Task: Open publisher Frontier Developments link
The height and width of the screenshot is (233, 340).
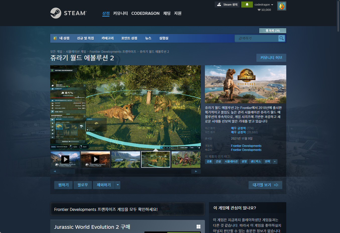Action: (246, 150)
